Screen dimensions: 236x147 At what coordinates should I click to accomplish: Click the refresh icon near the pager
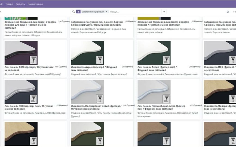tap(228, 12)
